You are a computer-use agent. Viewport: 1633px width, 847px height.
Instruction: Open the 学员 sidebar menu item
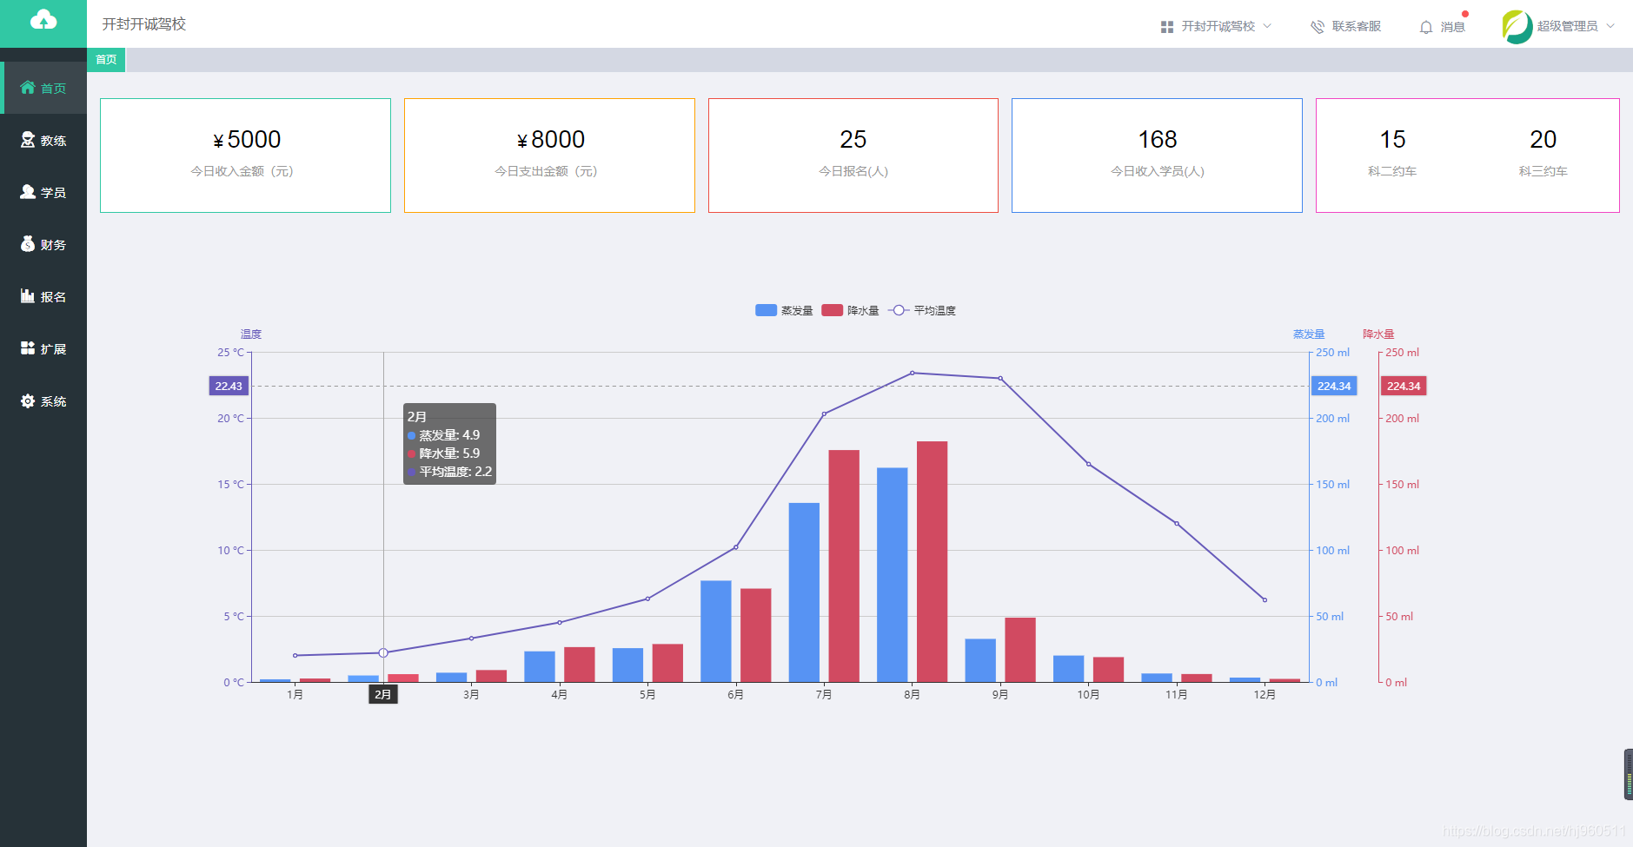pyautogui.click(x=43, y=192)
